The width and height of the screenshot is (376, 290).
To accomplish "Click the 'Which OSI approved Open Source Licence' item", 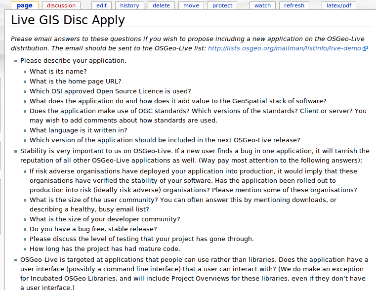I will click(110, 91).
